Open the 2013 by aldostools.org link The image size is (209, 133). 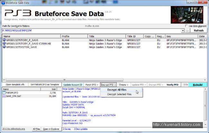point(14,129)
